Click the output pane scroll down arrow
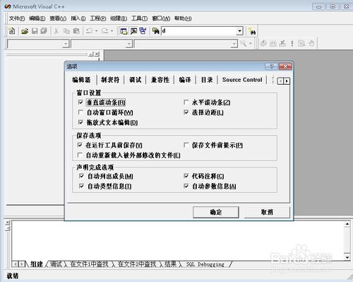The image size is (353, 282). [347, 257]
